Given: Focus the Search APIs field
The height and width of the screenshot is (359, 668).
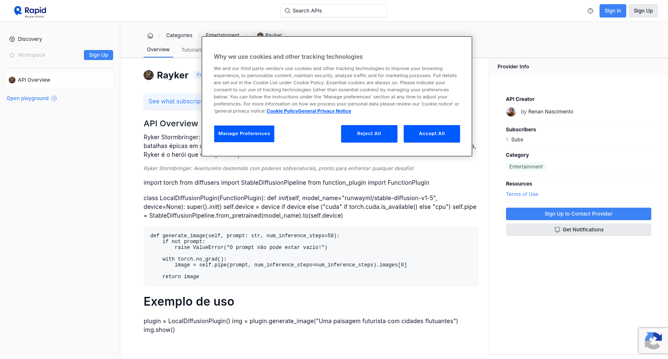Looking at the screenshot, I should [334, 11].
